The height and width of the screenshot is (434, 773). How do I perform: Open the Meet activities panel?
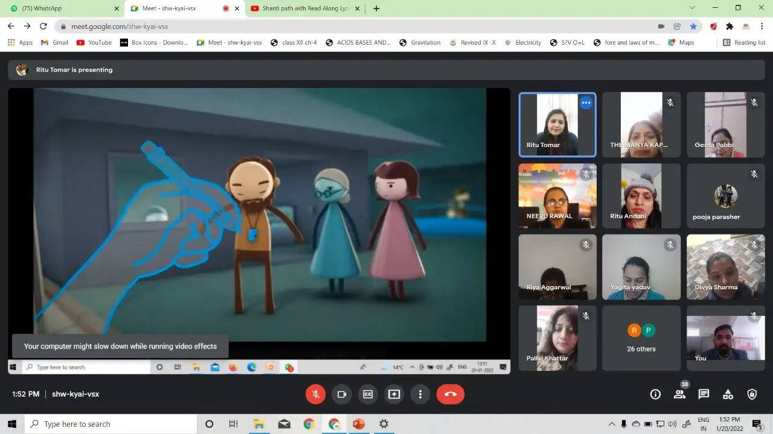(728, 394)
